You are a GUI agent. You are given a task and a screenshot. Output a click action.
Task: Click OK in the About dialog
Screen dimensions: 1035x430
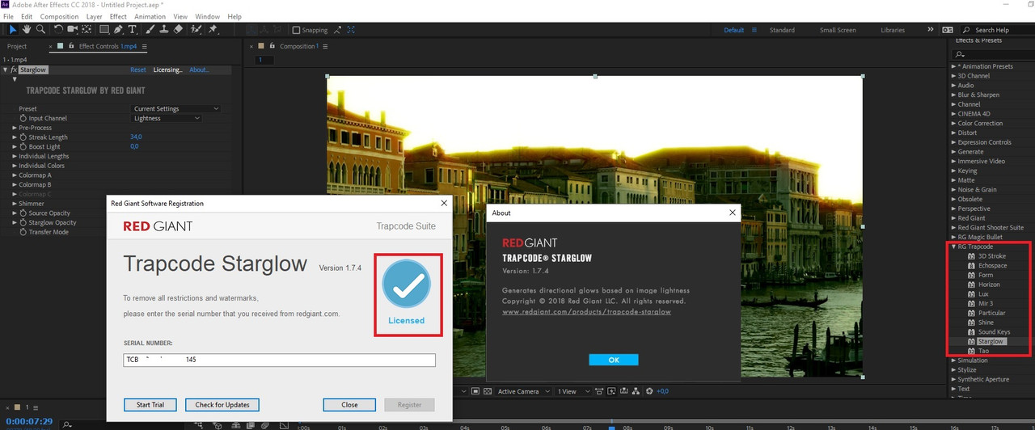pyautogui.click(x=614, y=360)
